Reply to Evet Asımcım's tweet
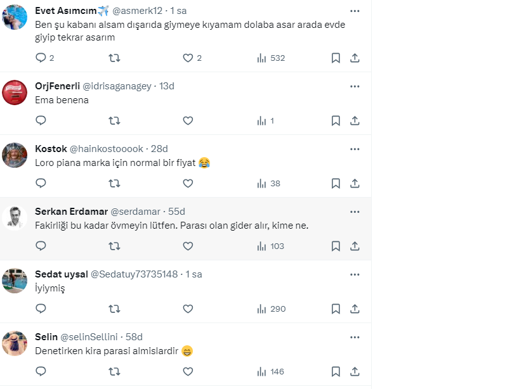This screenshot has height=389, width=531. click(41, 58)
